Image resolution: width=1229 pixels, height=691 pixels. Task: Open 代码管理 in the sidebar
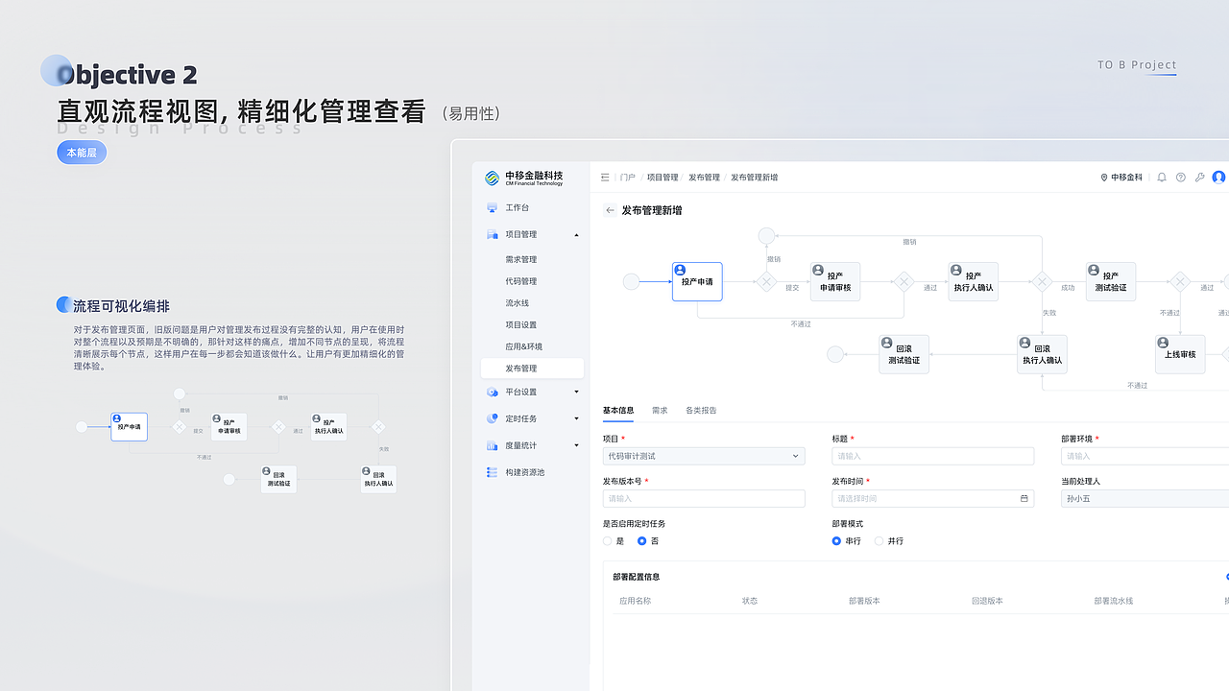click(x=521, y=281)
